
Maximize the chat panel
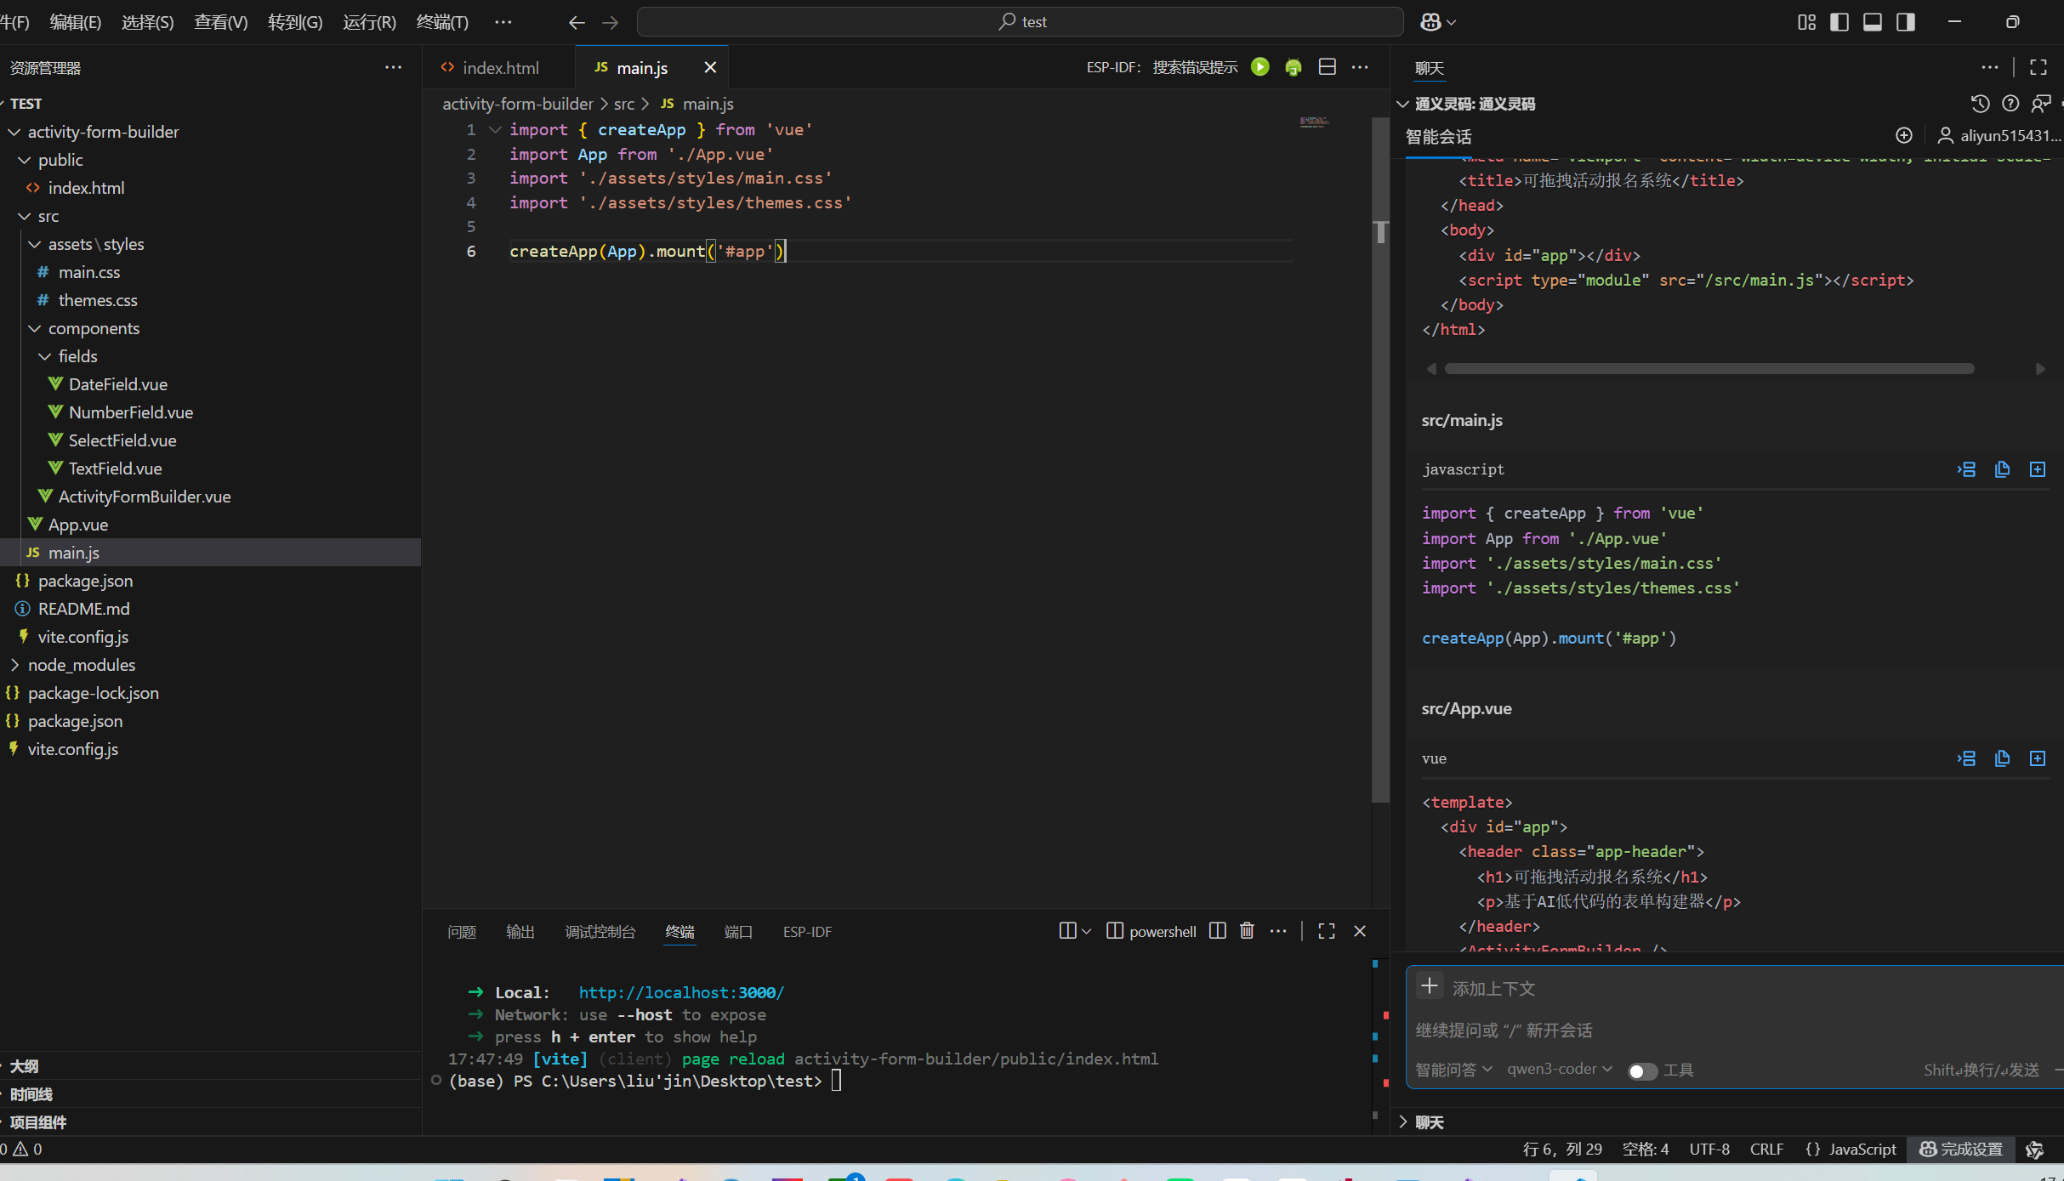point(2038,67)
